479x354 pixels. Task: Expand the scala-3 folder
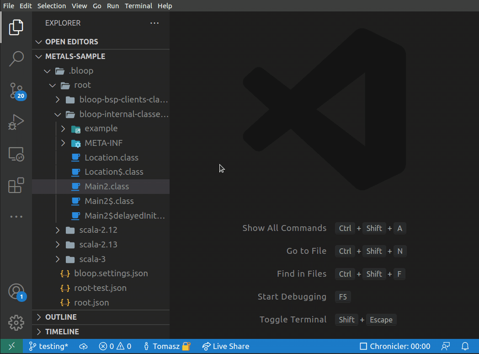(x=101, y=259)
